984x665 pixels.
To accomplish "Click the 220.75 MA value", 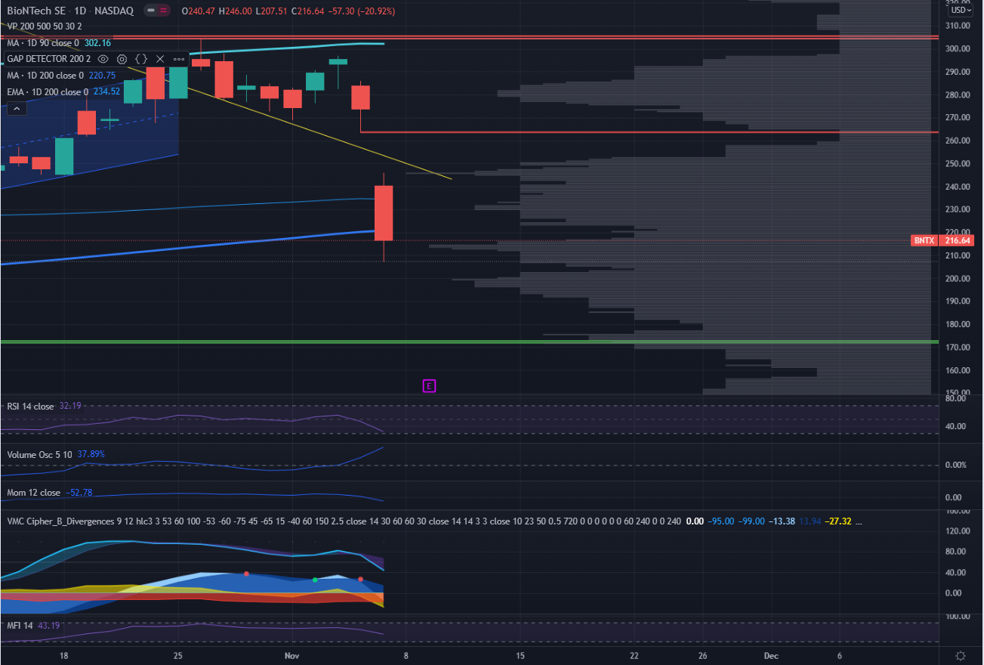I will (x=102, y=75).
